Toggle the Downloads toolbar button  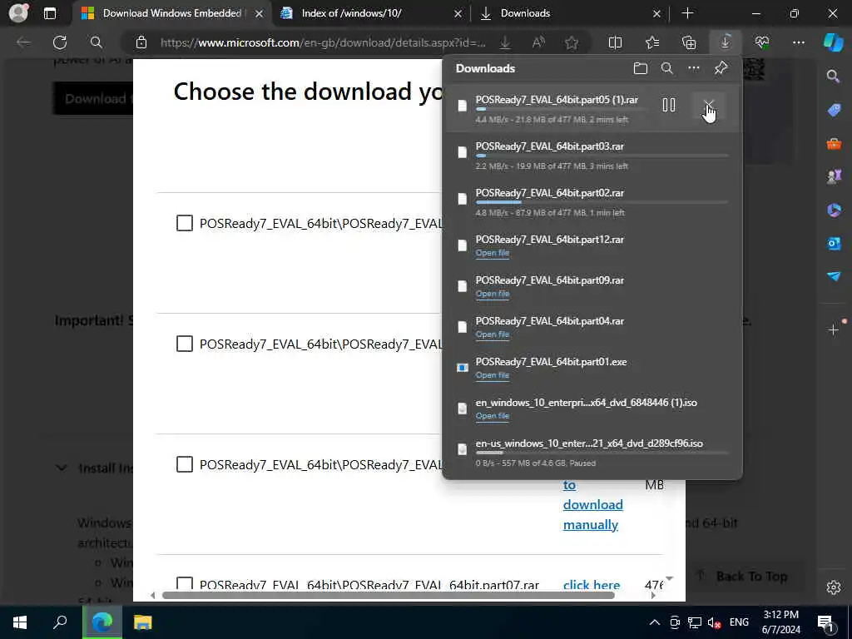(x=726, y=42)
